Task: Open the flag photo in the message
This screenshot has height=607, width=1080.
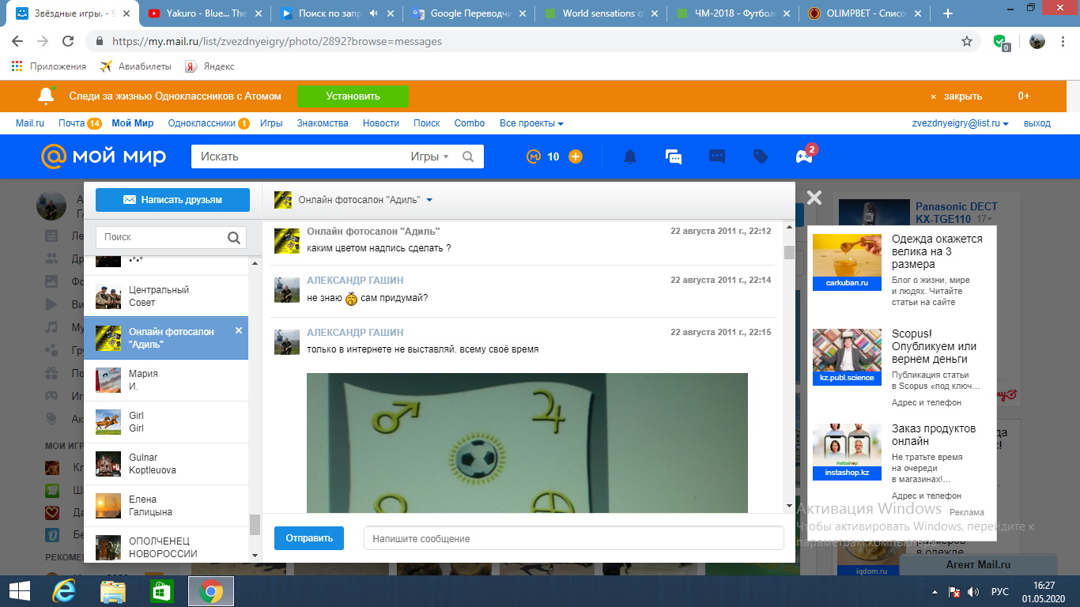Action: (527, 443)
